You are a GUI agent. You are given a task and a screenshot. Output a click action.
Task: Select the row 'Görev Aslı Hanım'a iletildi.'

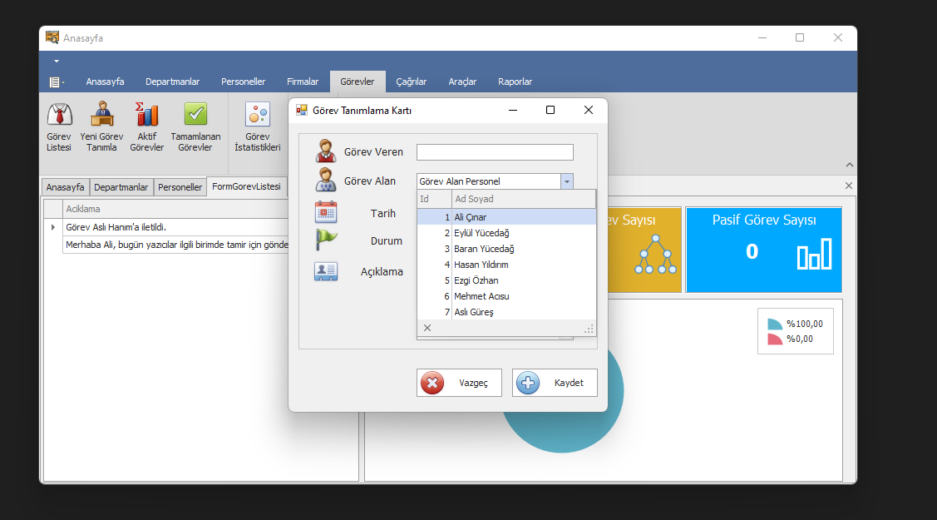175,227
